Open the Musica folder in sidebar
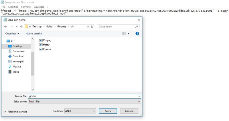The image size is (229, 121). (16, 67)
